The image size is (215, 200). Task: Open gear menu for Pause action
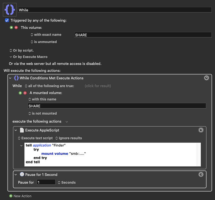click(201, 174)
